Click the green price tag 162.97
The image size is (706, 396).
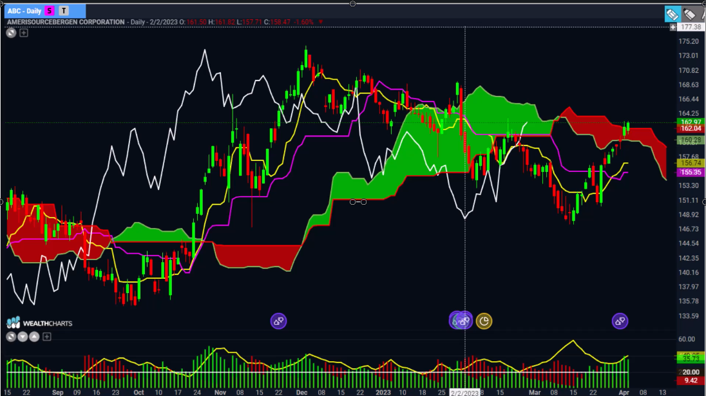(x=691, y=122)
